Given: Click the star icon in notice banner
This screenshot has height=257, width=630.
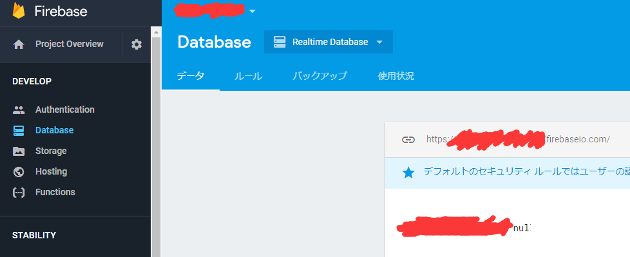Looking at the screenshot, I should [x=408, y=173].
